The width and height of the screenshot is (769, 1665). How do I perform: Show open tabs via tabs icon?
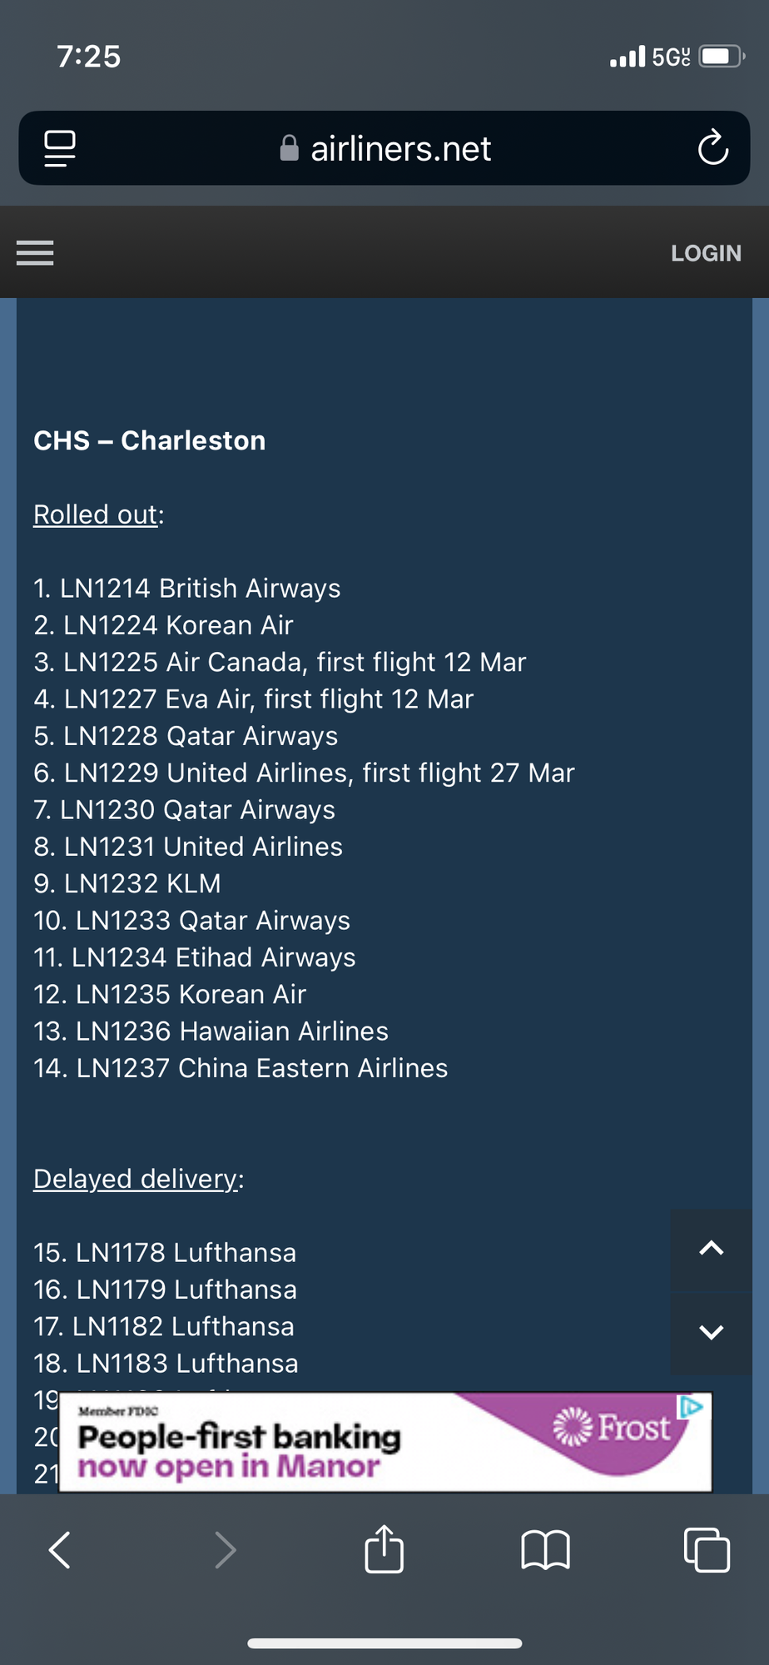707,1549
